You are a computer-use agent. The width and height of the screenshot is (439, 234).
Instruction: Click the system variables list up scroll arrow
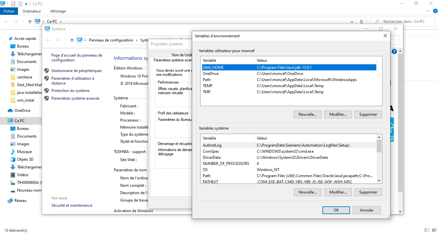point(379,137)
